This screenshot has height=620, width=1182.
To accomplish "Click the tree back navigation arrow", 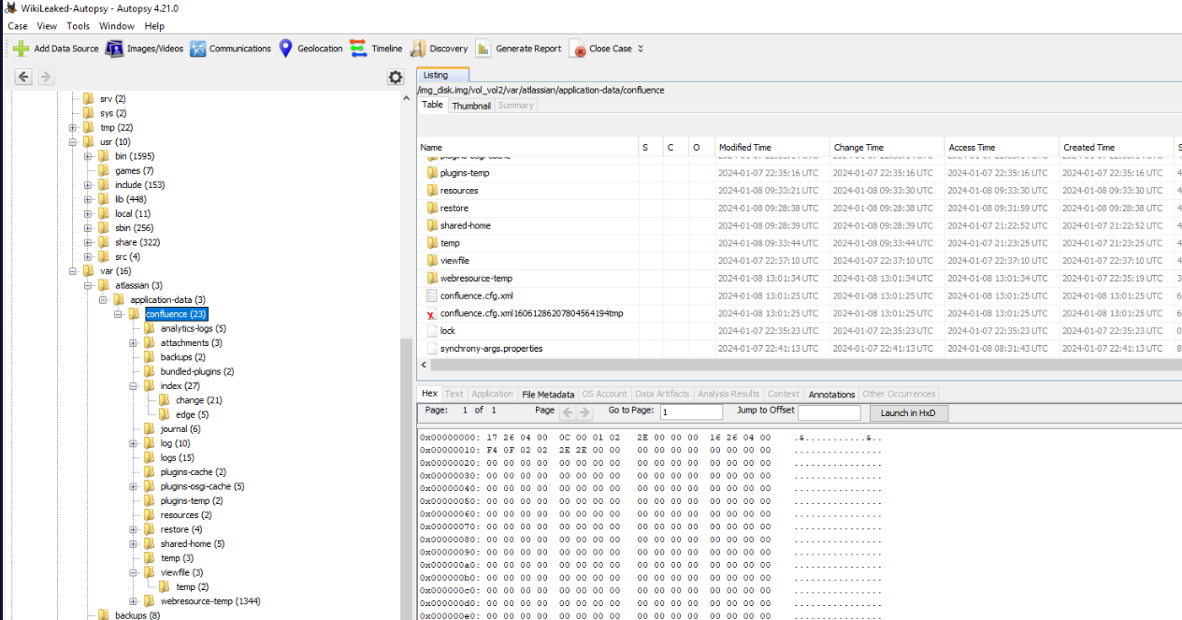I will [x=24, y=78].
